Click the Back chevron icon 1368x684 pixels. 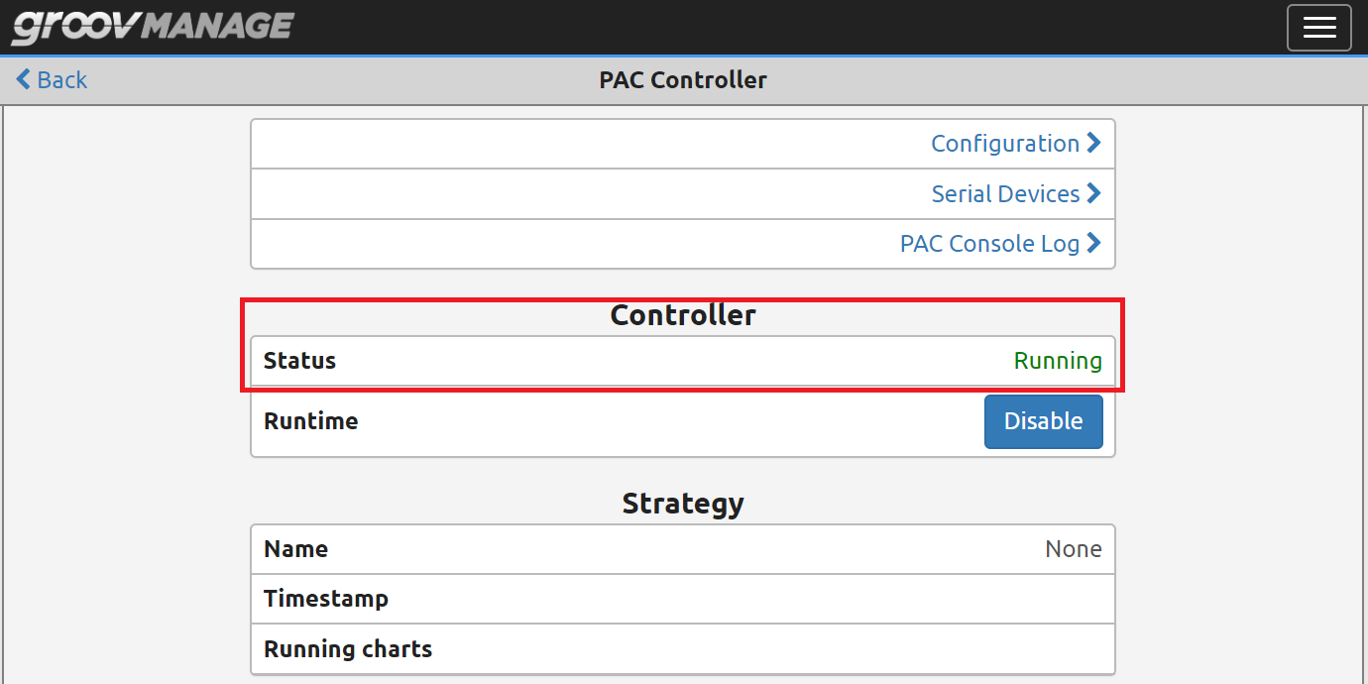[x=22, y=78]
